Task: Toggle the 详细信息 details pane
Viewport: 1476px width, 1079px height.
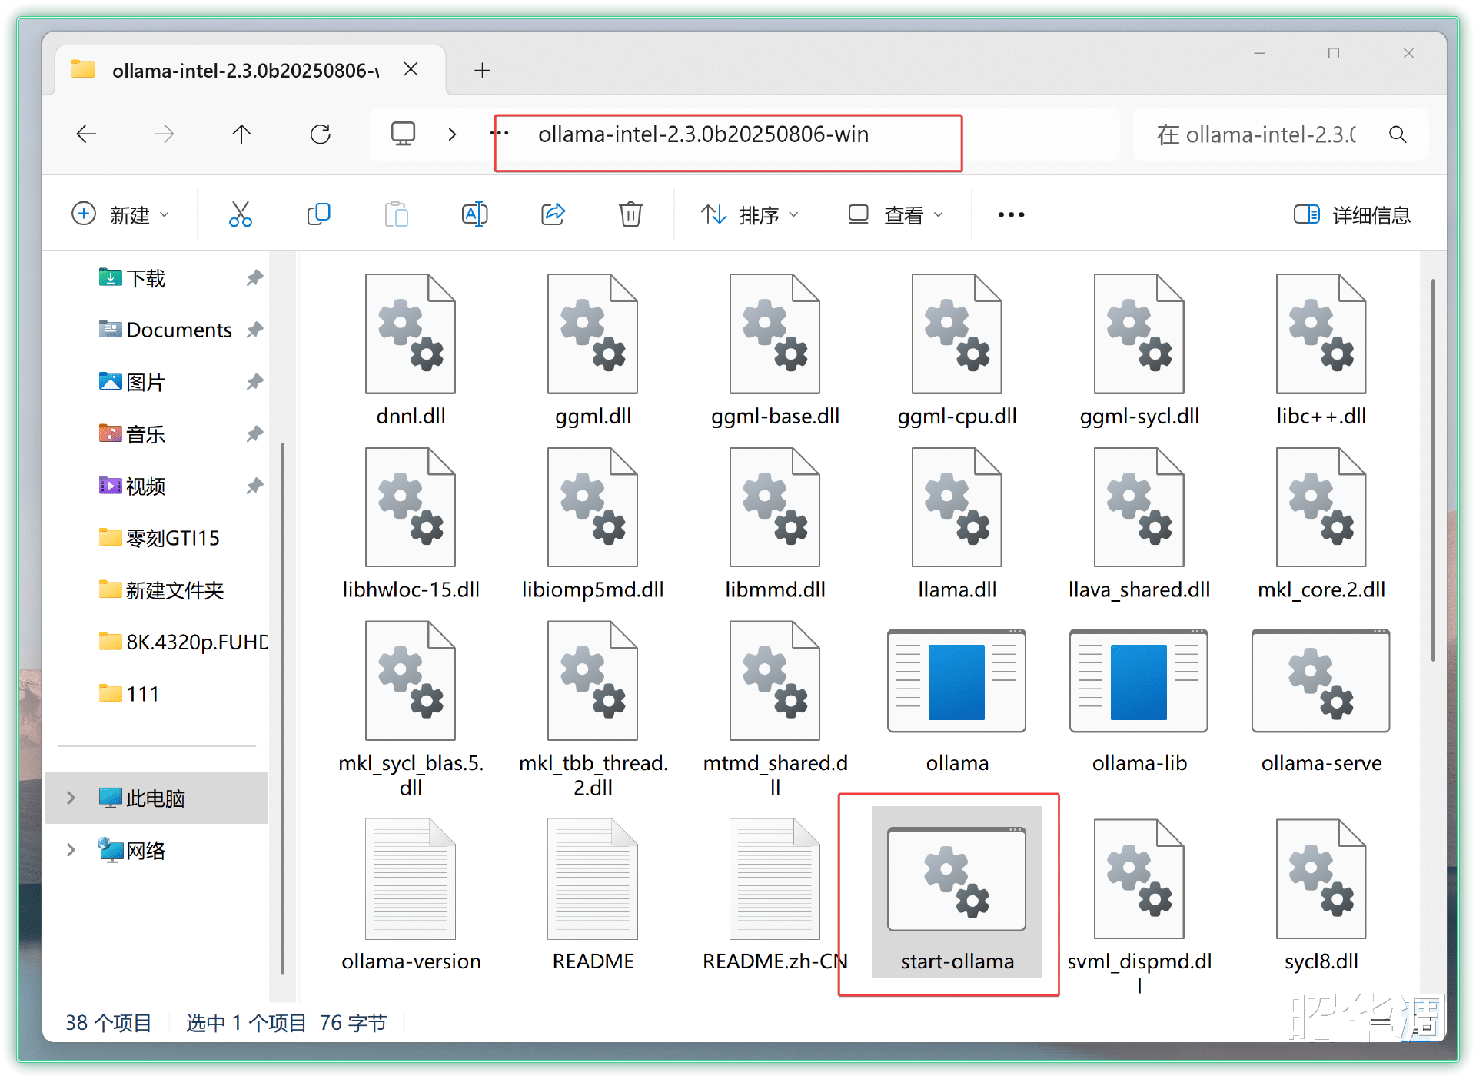Action: pos(1352,214)
